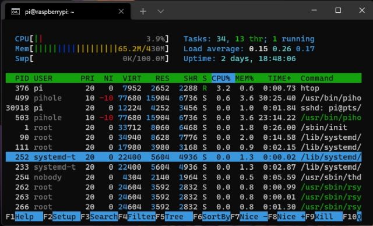
Task: Open F6 SortBy menu
Action: point(212,217)
